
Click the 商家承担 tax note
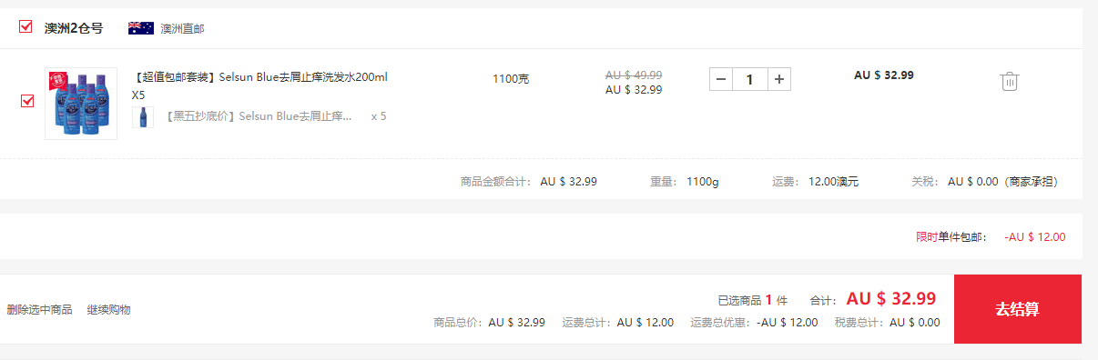(1032, 182)
